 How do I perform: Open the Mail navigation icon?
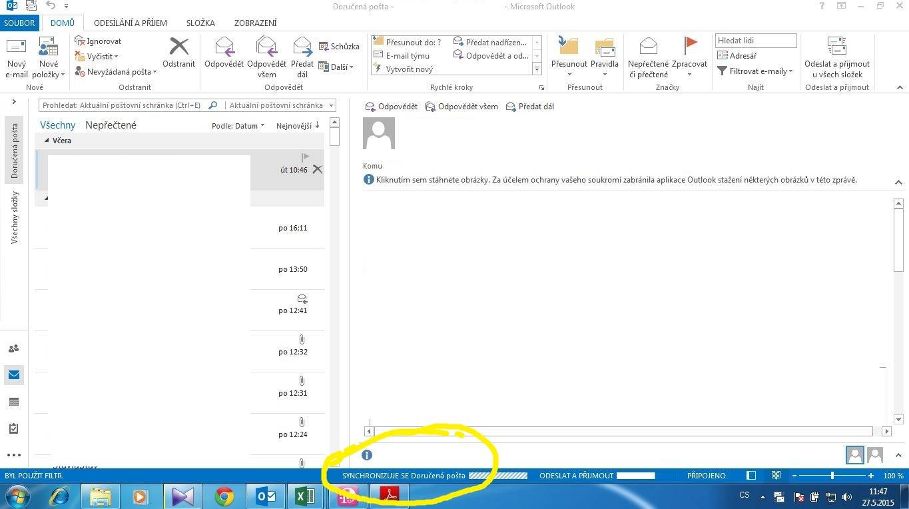click(x=13, y=375)
